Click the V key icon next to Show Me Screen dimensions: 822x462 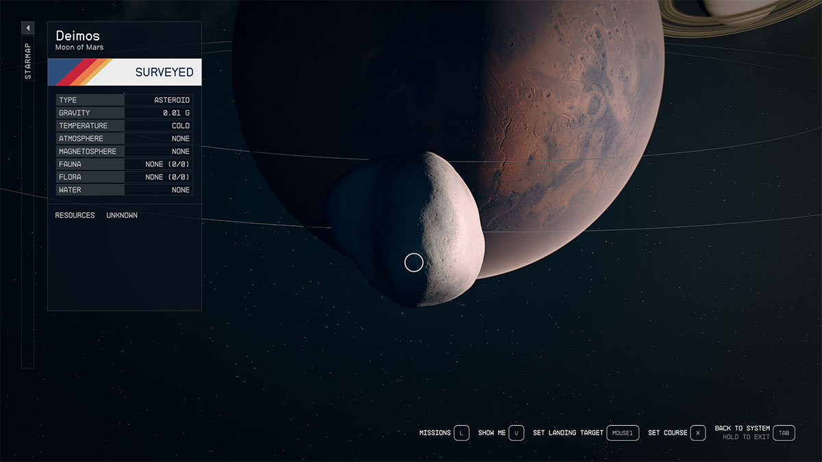coord(516,433)
